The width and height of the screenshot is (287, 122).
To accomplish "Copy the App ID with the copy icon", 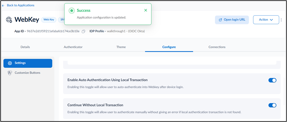I will click(x=83, y=31).
